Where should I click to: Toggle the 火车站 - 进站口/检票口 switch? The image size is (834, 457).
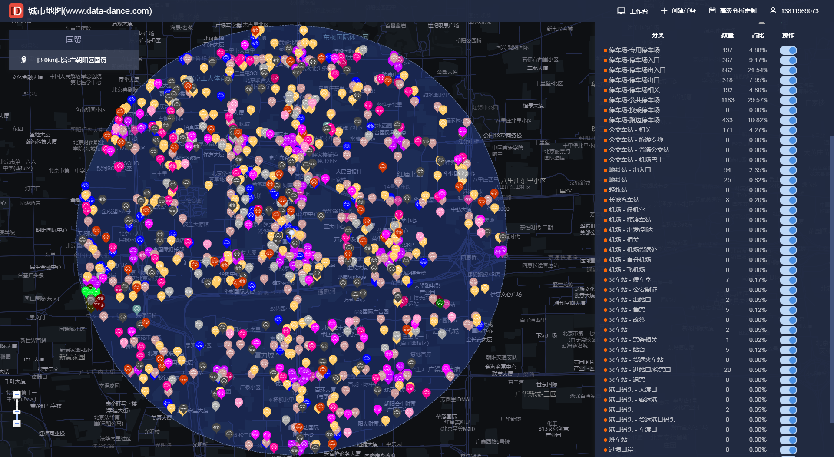point(788,370)
